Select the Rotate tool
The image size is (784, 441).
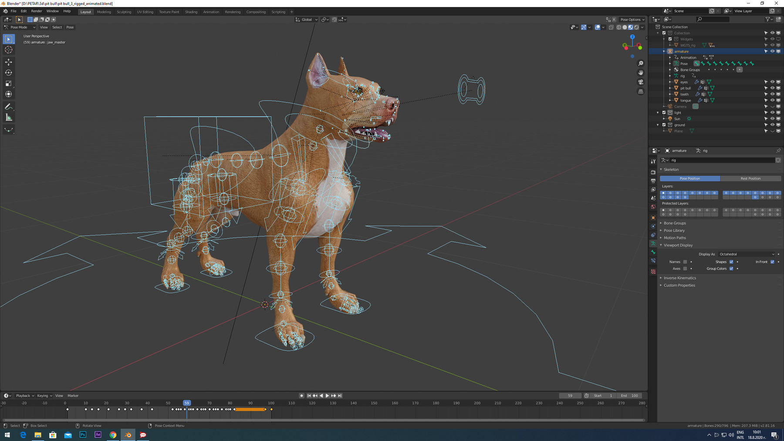point(9,73)
